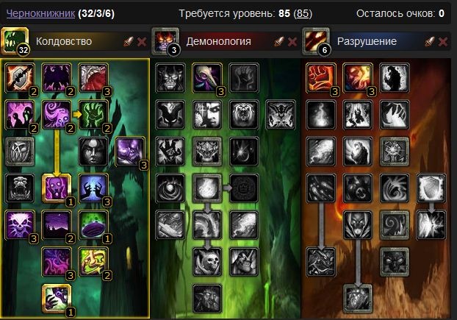This screenshot has width=457, height=320.
Task: Click the red fist talent with rank 3
Action: click(321, 78)
